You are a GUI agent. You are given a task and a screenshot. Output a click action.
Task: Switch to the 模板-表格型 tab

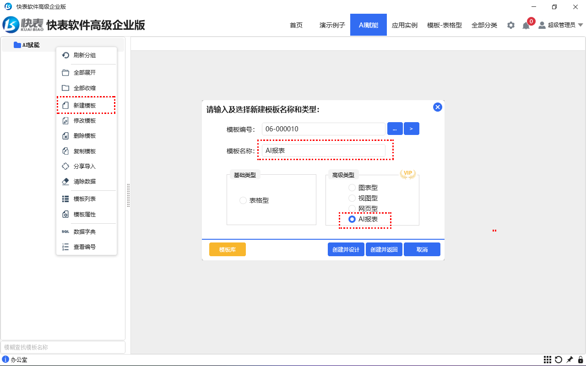click(445, 25)
